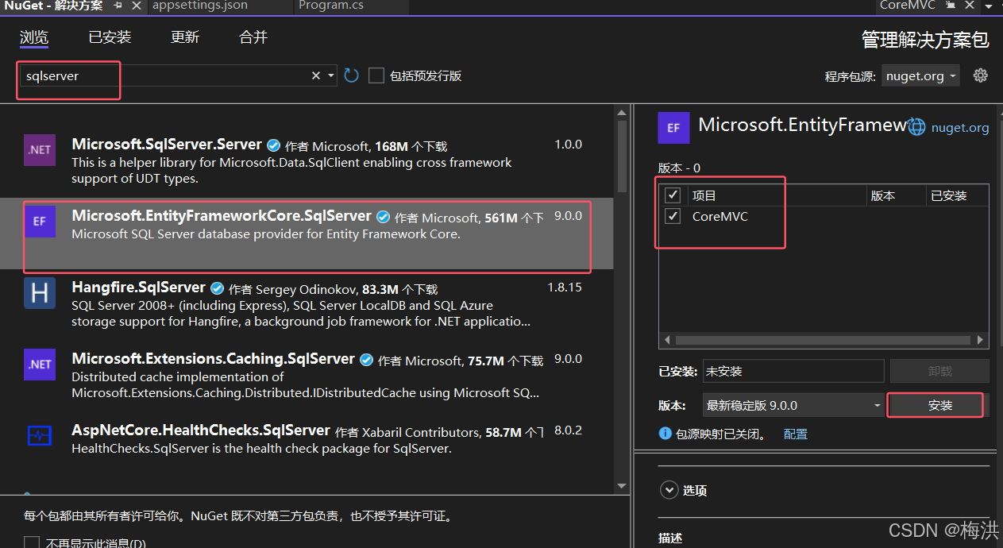Select the AspNetCore.HealthChecks.SqlServer package

(307, 448)
